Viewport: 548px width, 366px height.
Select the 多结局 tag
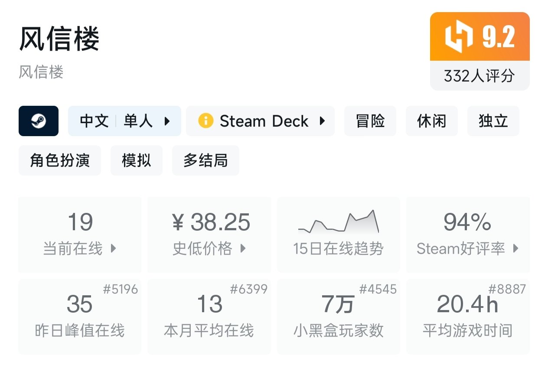pos(205,160)
